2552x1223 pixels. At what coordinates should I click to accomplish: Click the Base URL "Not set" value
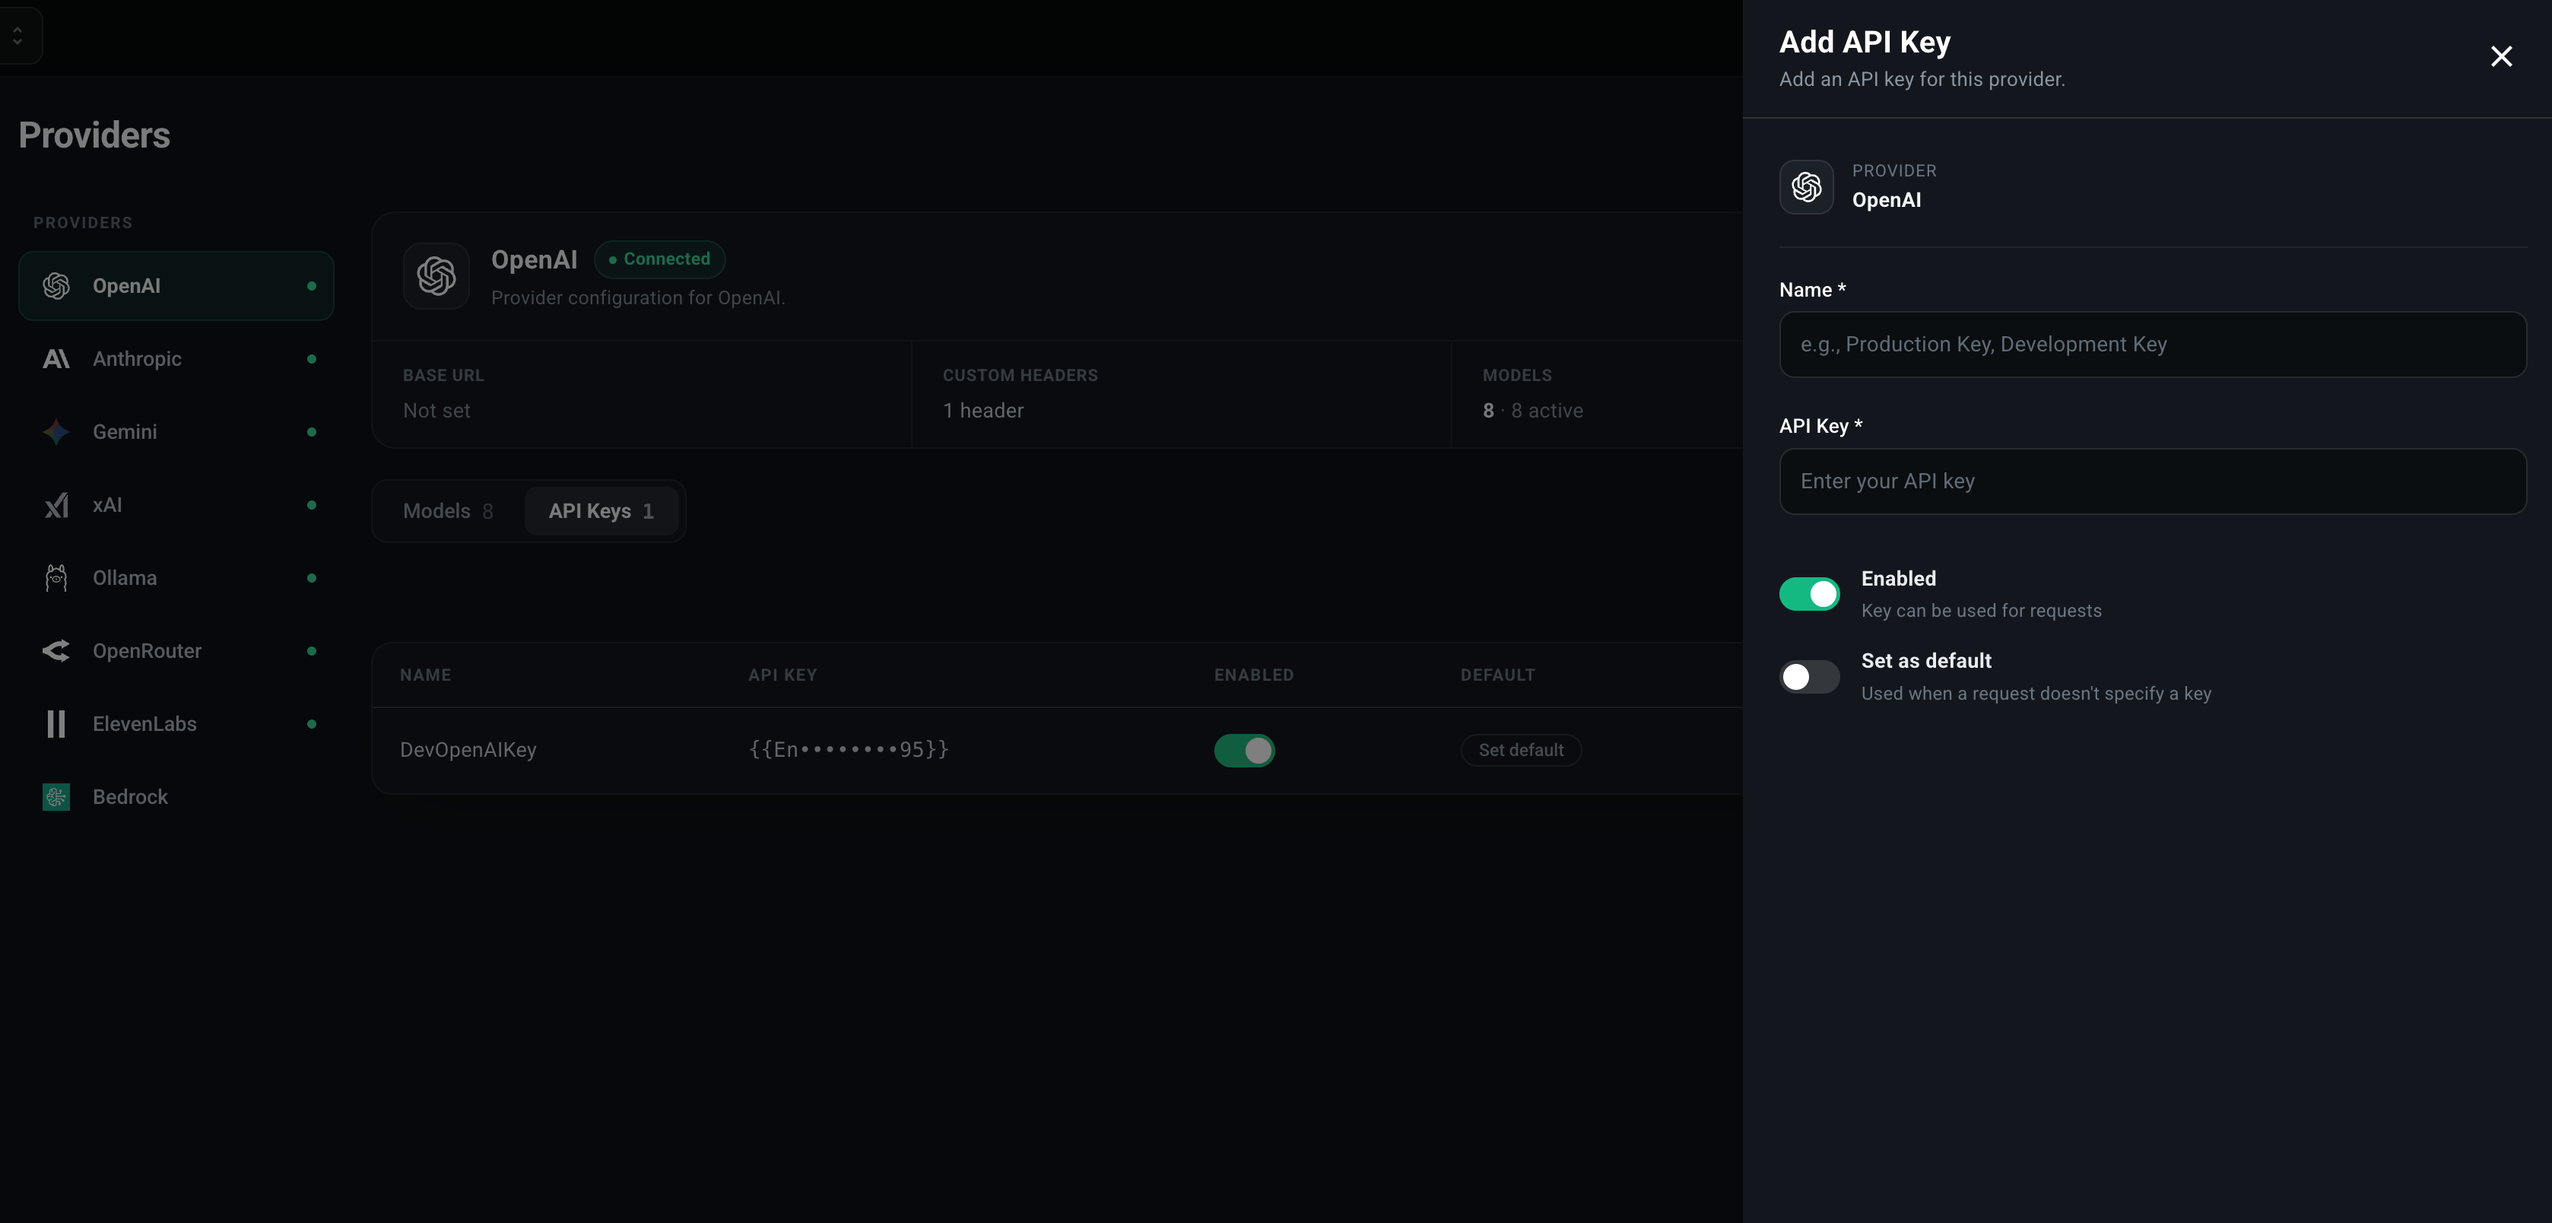pyautogui.click(x=437, y=410)
